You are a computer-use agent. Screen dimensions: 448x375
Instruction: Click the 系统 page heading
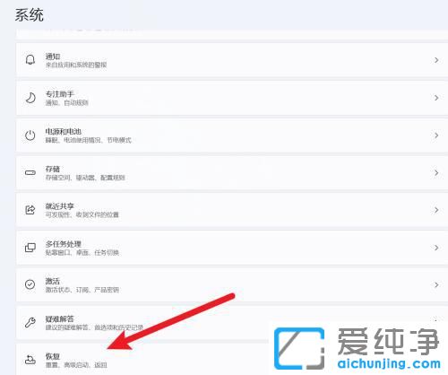tap(30, 15)
